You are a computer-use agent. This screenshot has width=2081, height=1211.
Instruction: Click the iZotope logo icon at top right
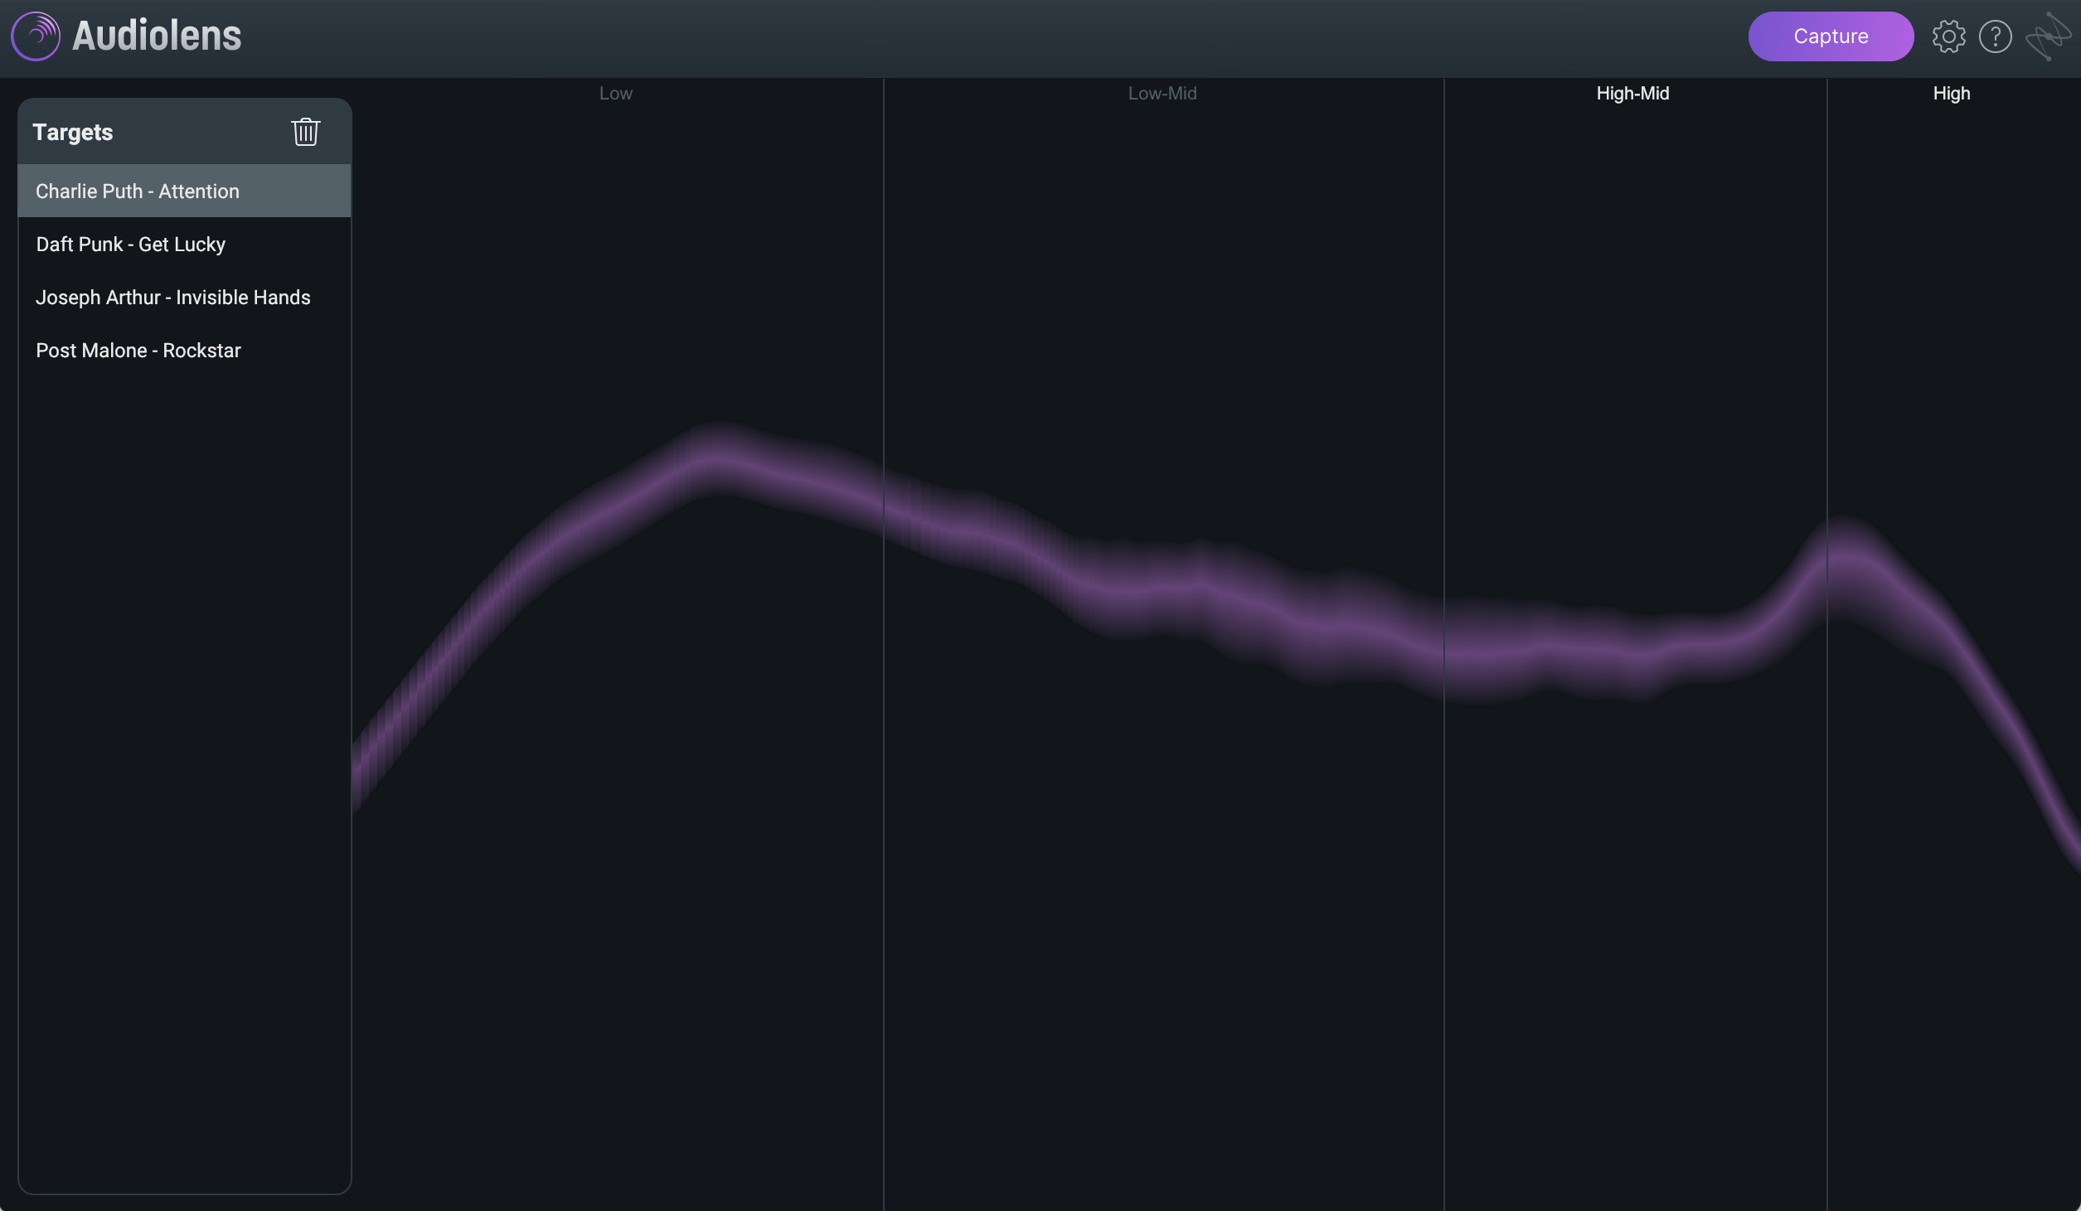(x=2049, y=36)
